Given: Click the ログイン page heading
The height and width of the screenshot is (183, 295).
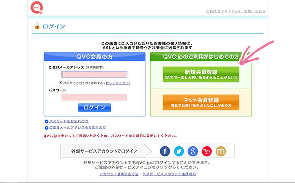Looking at the screenshot, I should (x=54, y=26).
